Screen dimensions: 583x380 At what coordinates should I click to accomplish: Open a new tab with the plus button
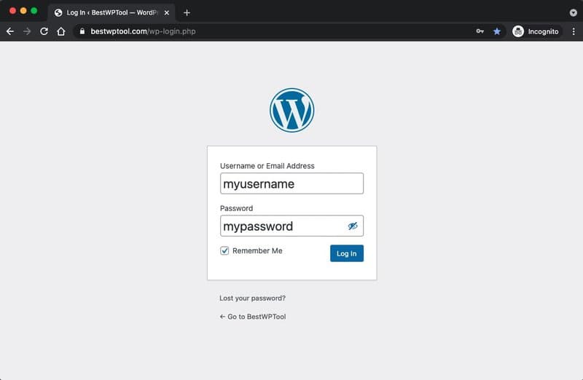(187, 12)
